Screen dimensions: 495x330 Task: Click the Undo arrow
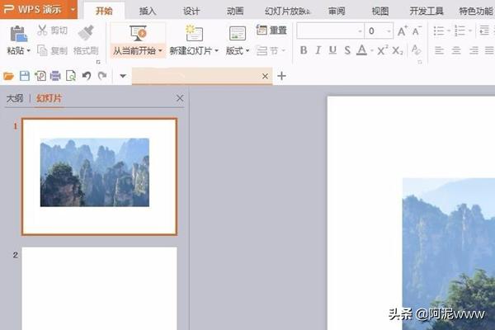[x=87, y=76]
